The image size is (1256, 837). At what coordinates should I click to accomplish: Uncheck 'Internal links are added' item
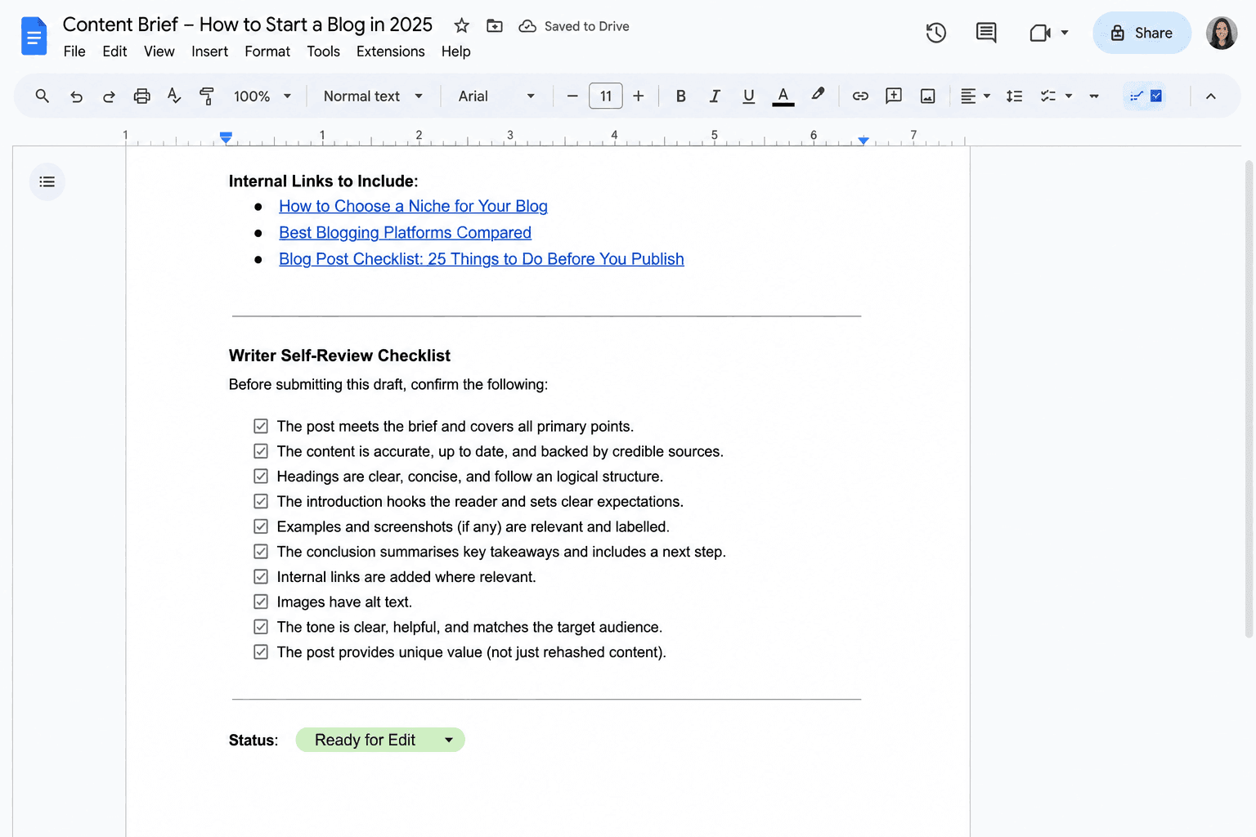click(x=261, y=577)
